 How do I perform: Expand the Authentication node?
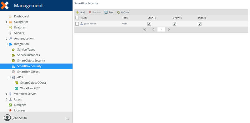7,39
